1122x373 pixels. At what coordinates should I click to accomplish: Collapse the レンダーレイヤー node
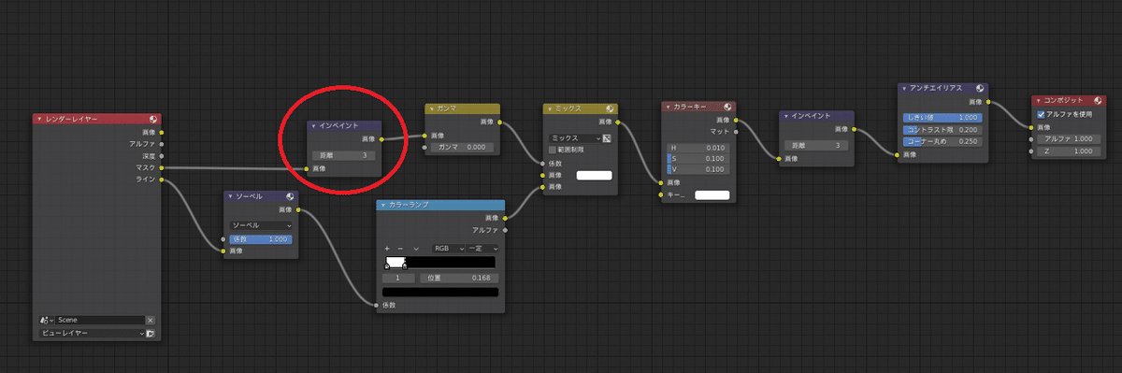pos(38,119)
